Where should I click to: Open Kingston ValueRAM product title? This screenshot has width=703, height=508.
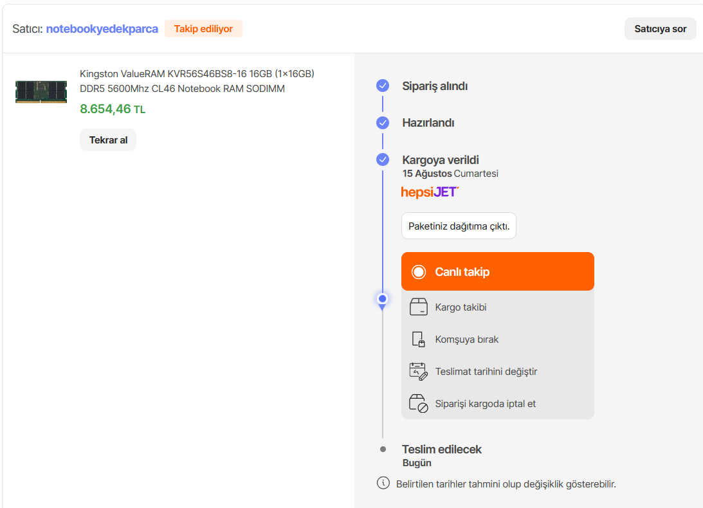(197, 81)
